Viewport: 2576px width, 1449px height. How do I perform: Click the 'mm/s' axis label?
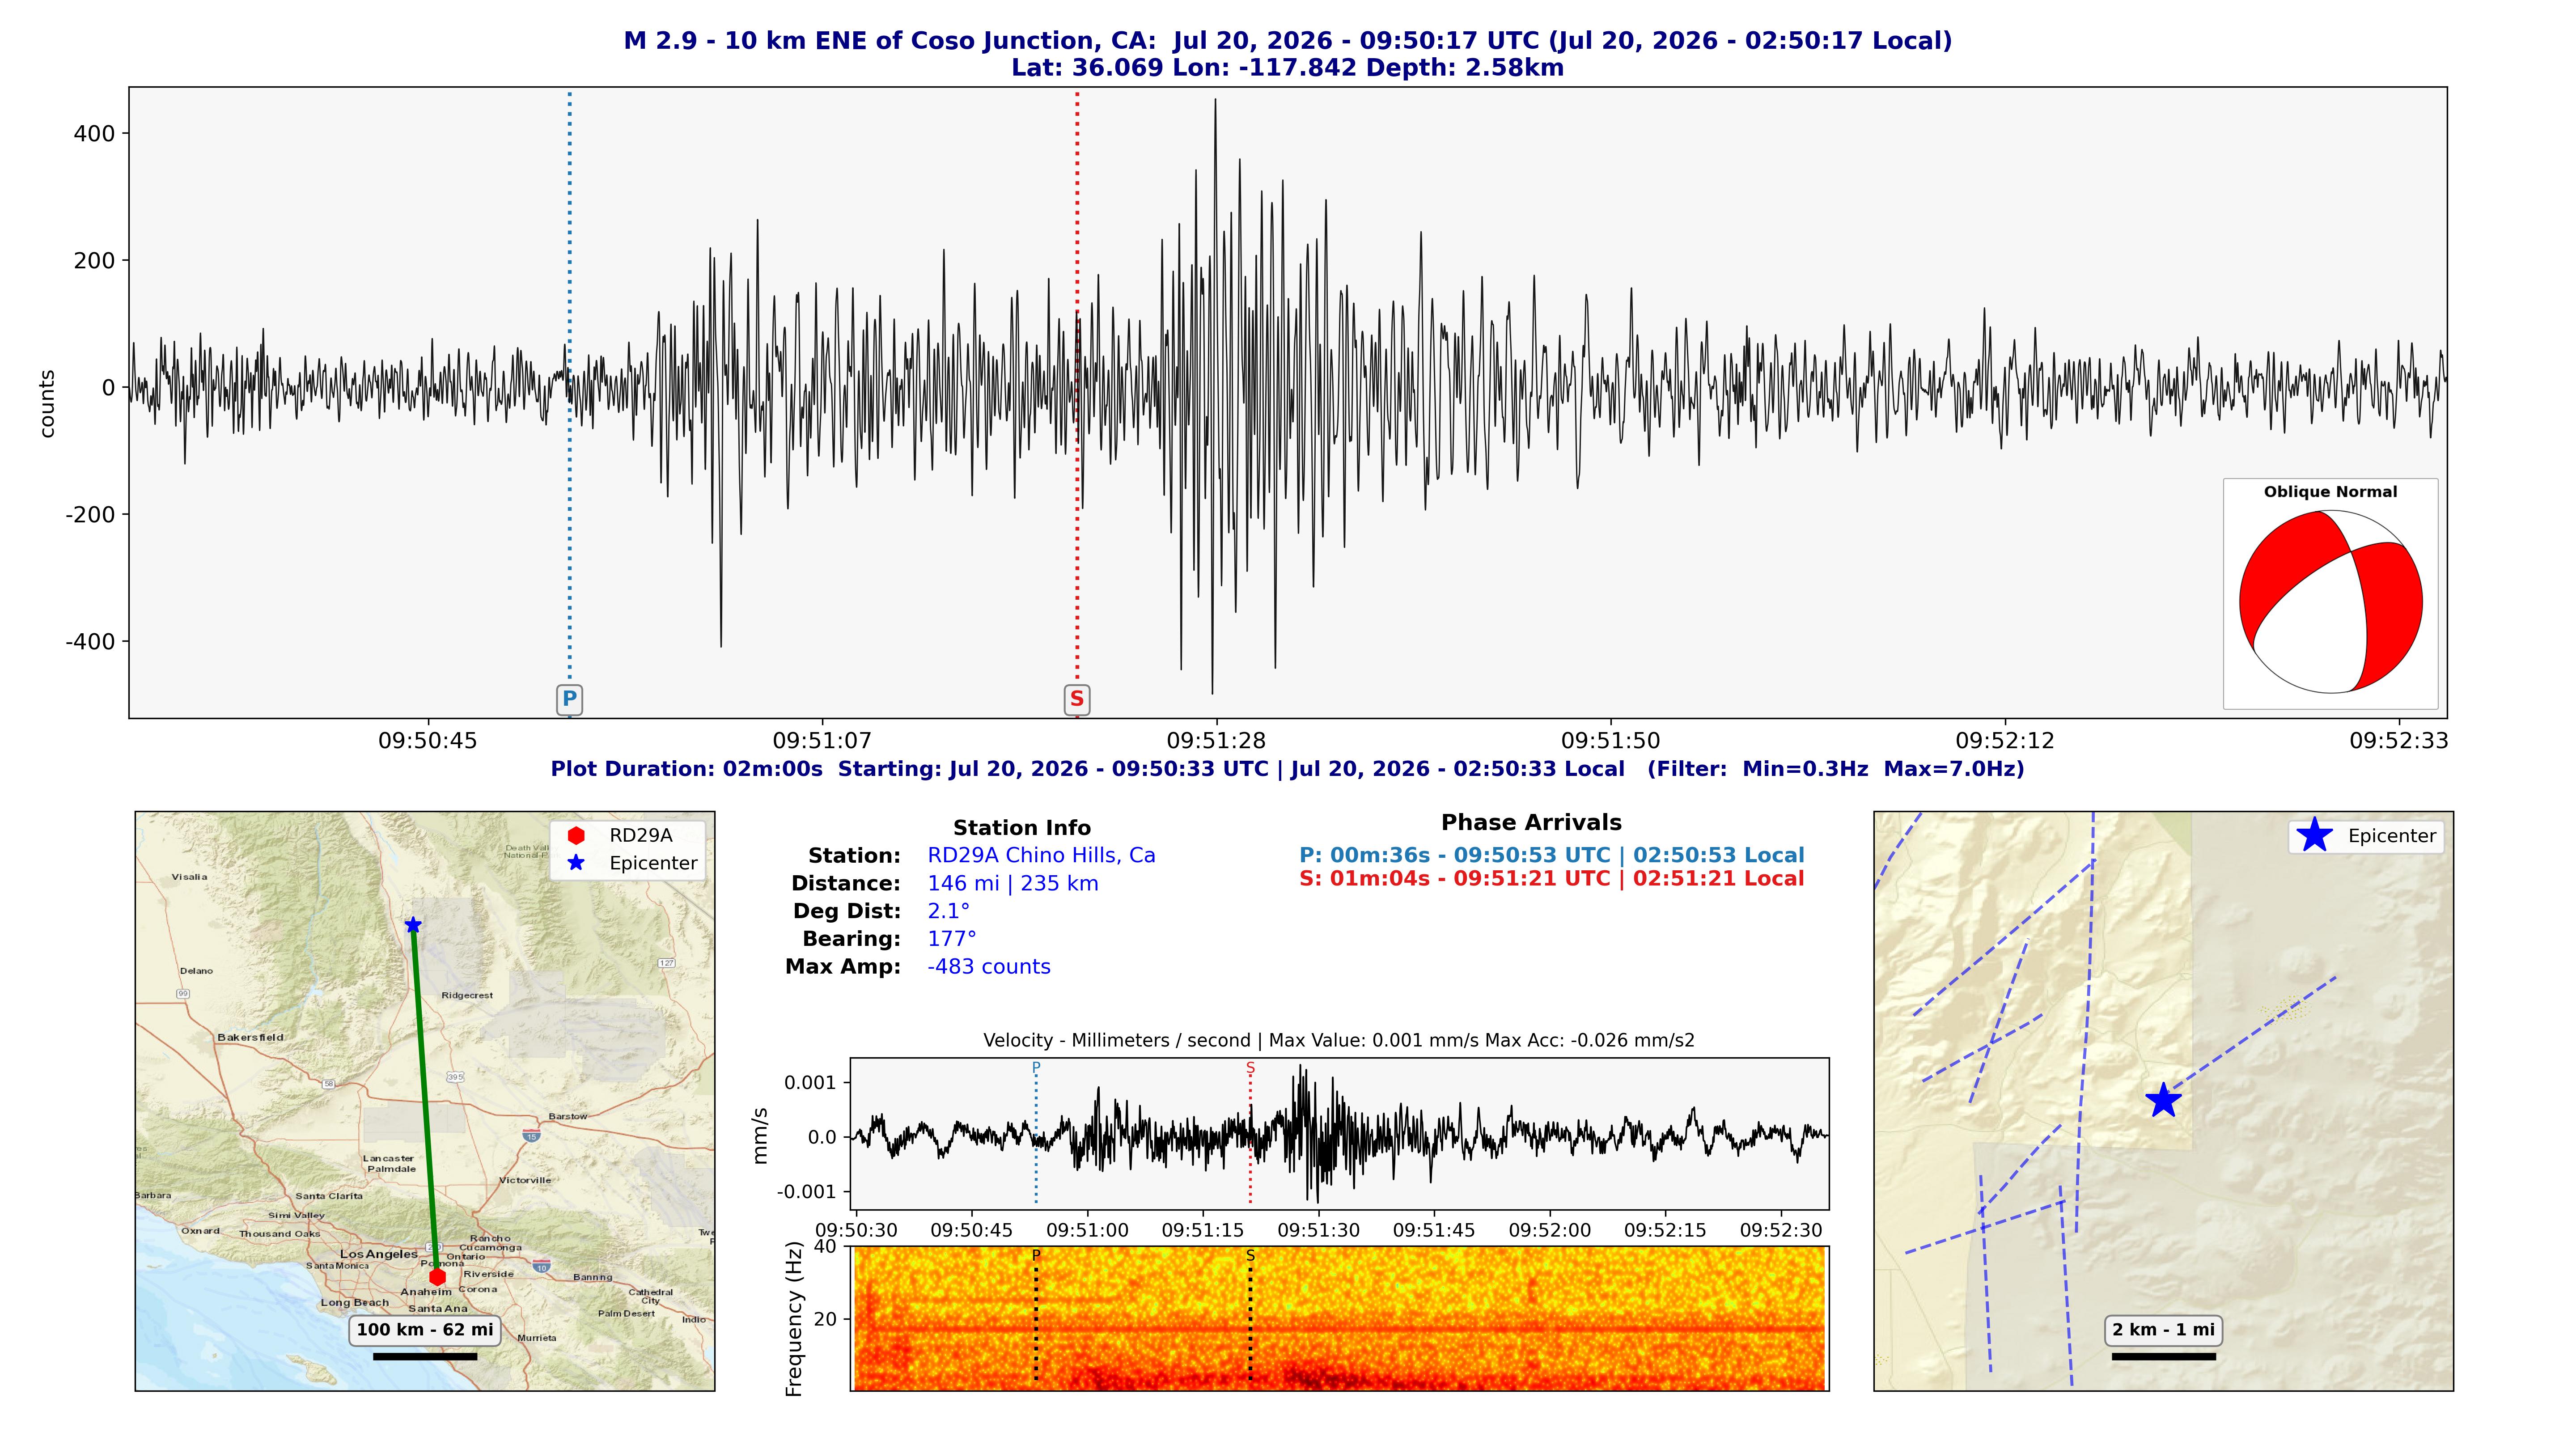coord(760,1135)
